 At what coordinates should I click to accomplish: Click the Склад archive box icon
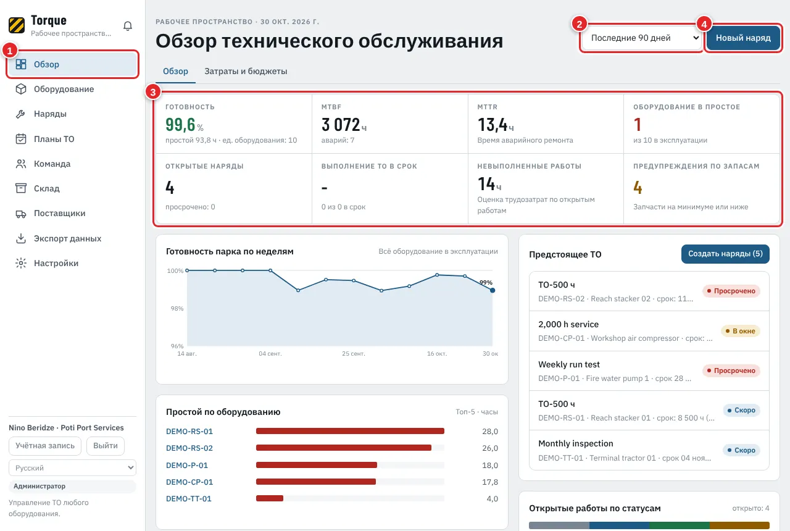21,188
